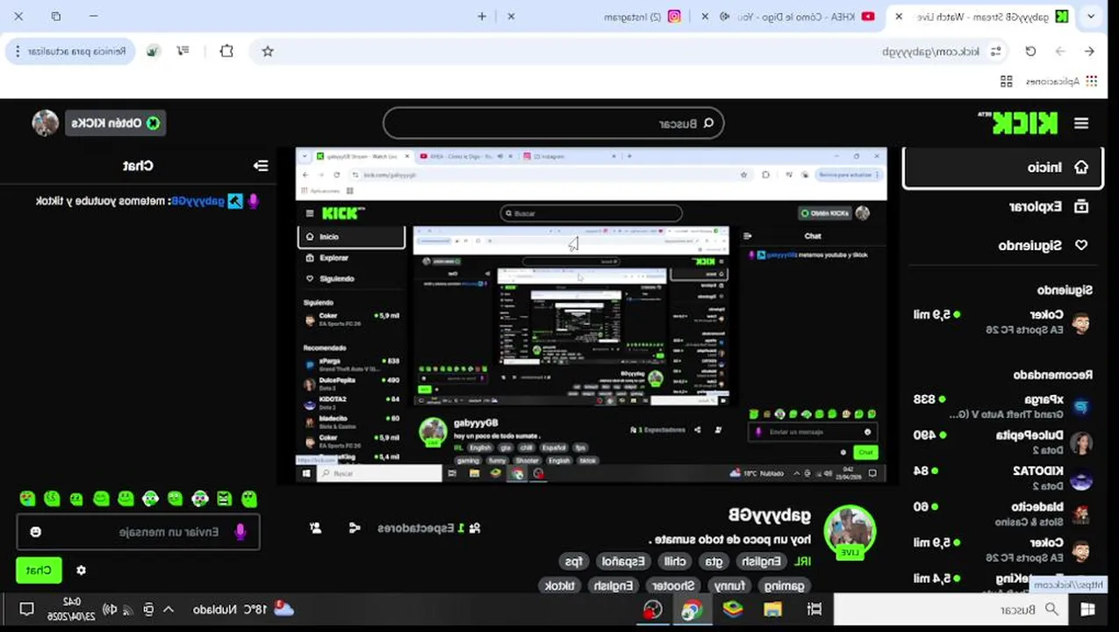This screenshot has width=1119, height=632.
Task: Click the share icon beside Espectadores
Action: [355, 528]
